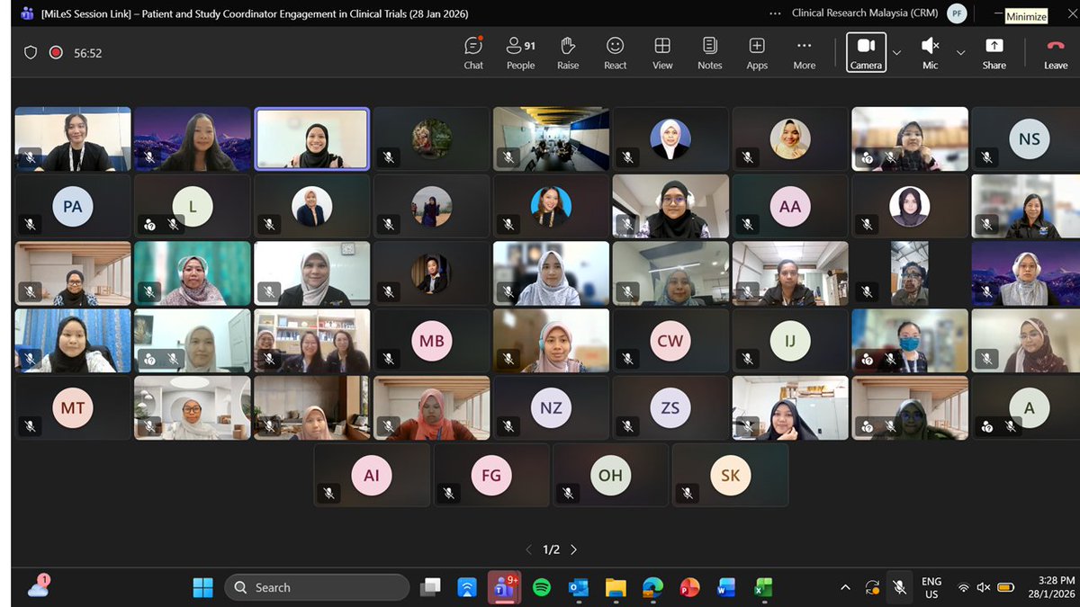Open the People list showing 91 participants
The height and width of the screenshot is (607, 1080).
coord(519,52)
